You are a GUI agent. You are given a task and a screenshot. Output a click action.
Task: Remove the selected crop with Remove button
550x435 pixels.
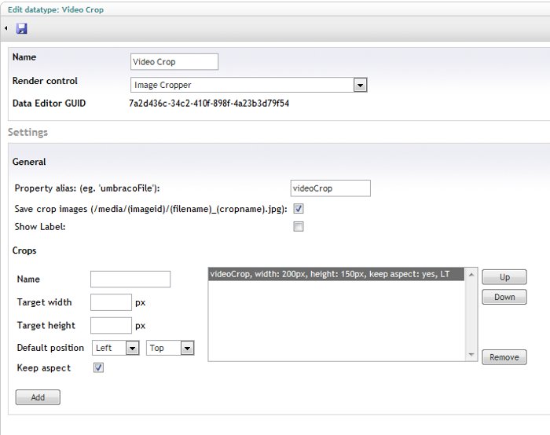[504, 357]
